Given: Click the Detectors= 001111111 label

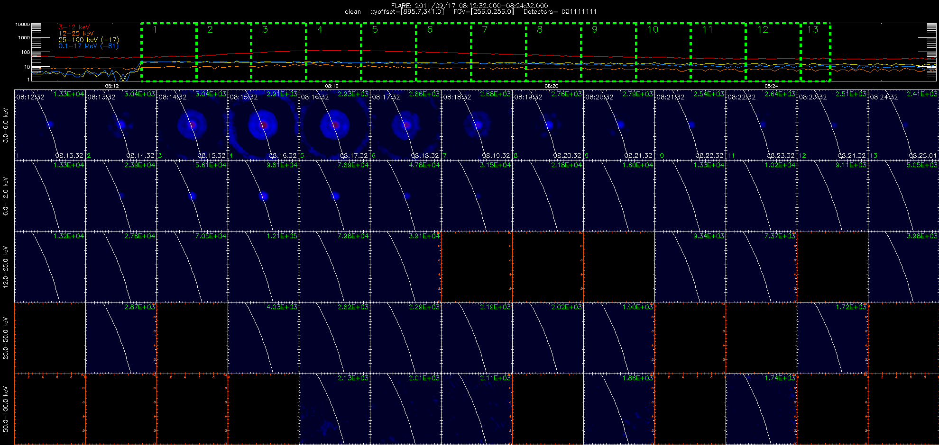Looking at the screenshot, I should coord(560,12).
